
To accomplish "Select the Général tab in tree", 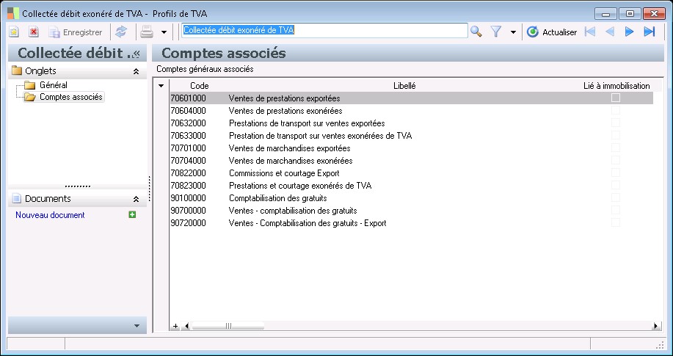I will [x=54, y=85].
